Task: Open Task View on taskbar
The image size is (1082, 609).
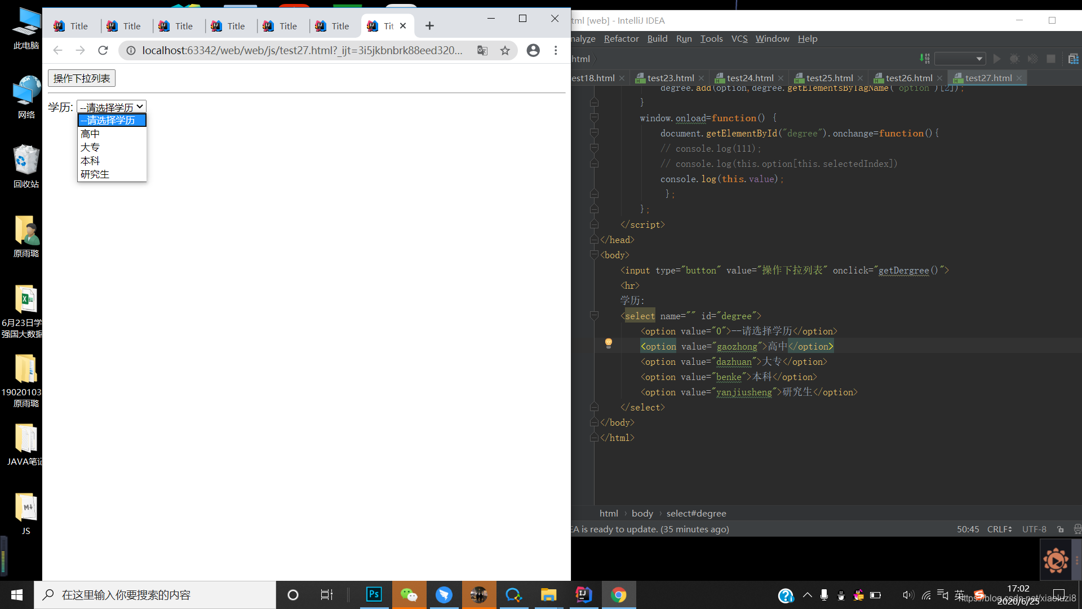Action: pos(326,595)
